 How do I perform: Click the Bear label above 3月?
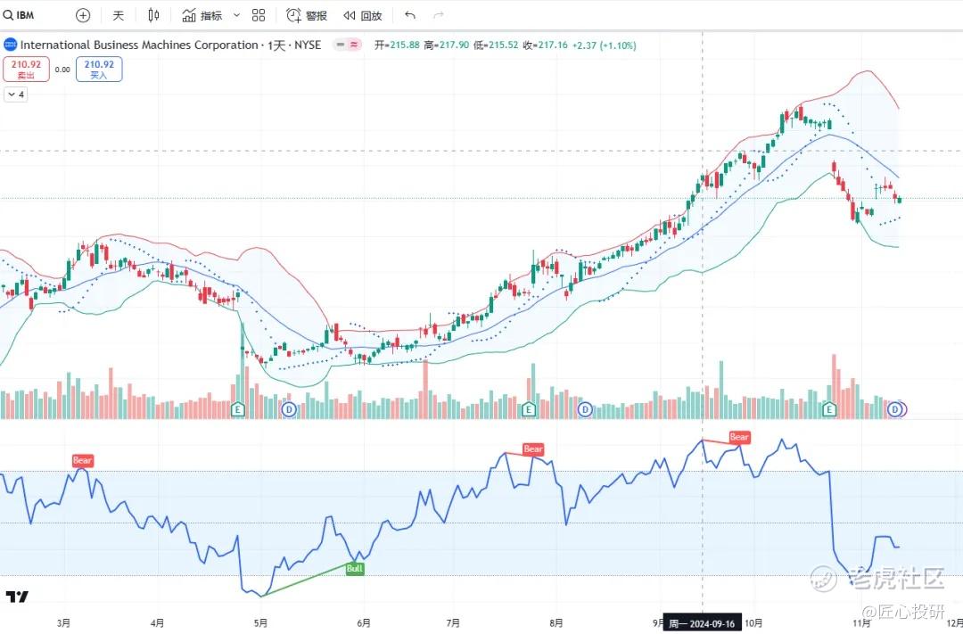tap(82, 460)
